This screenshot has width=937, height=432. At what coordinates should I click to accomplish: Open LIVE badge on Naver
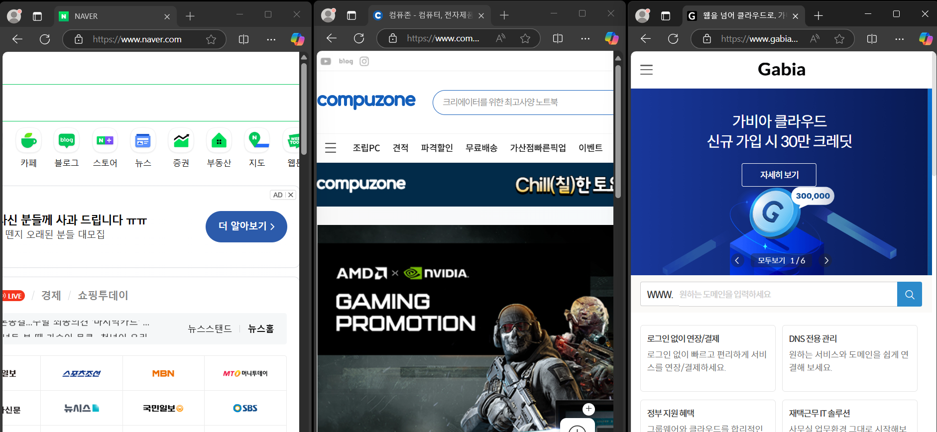[12, 296]
